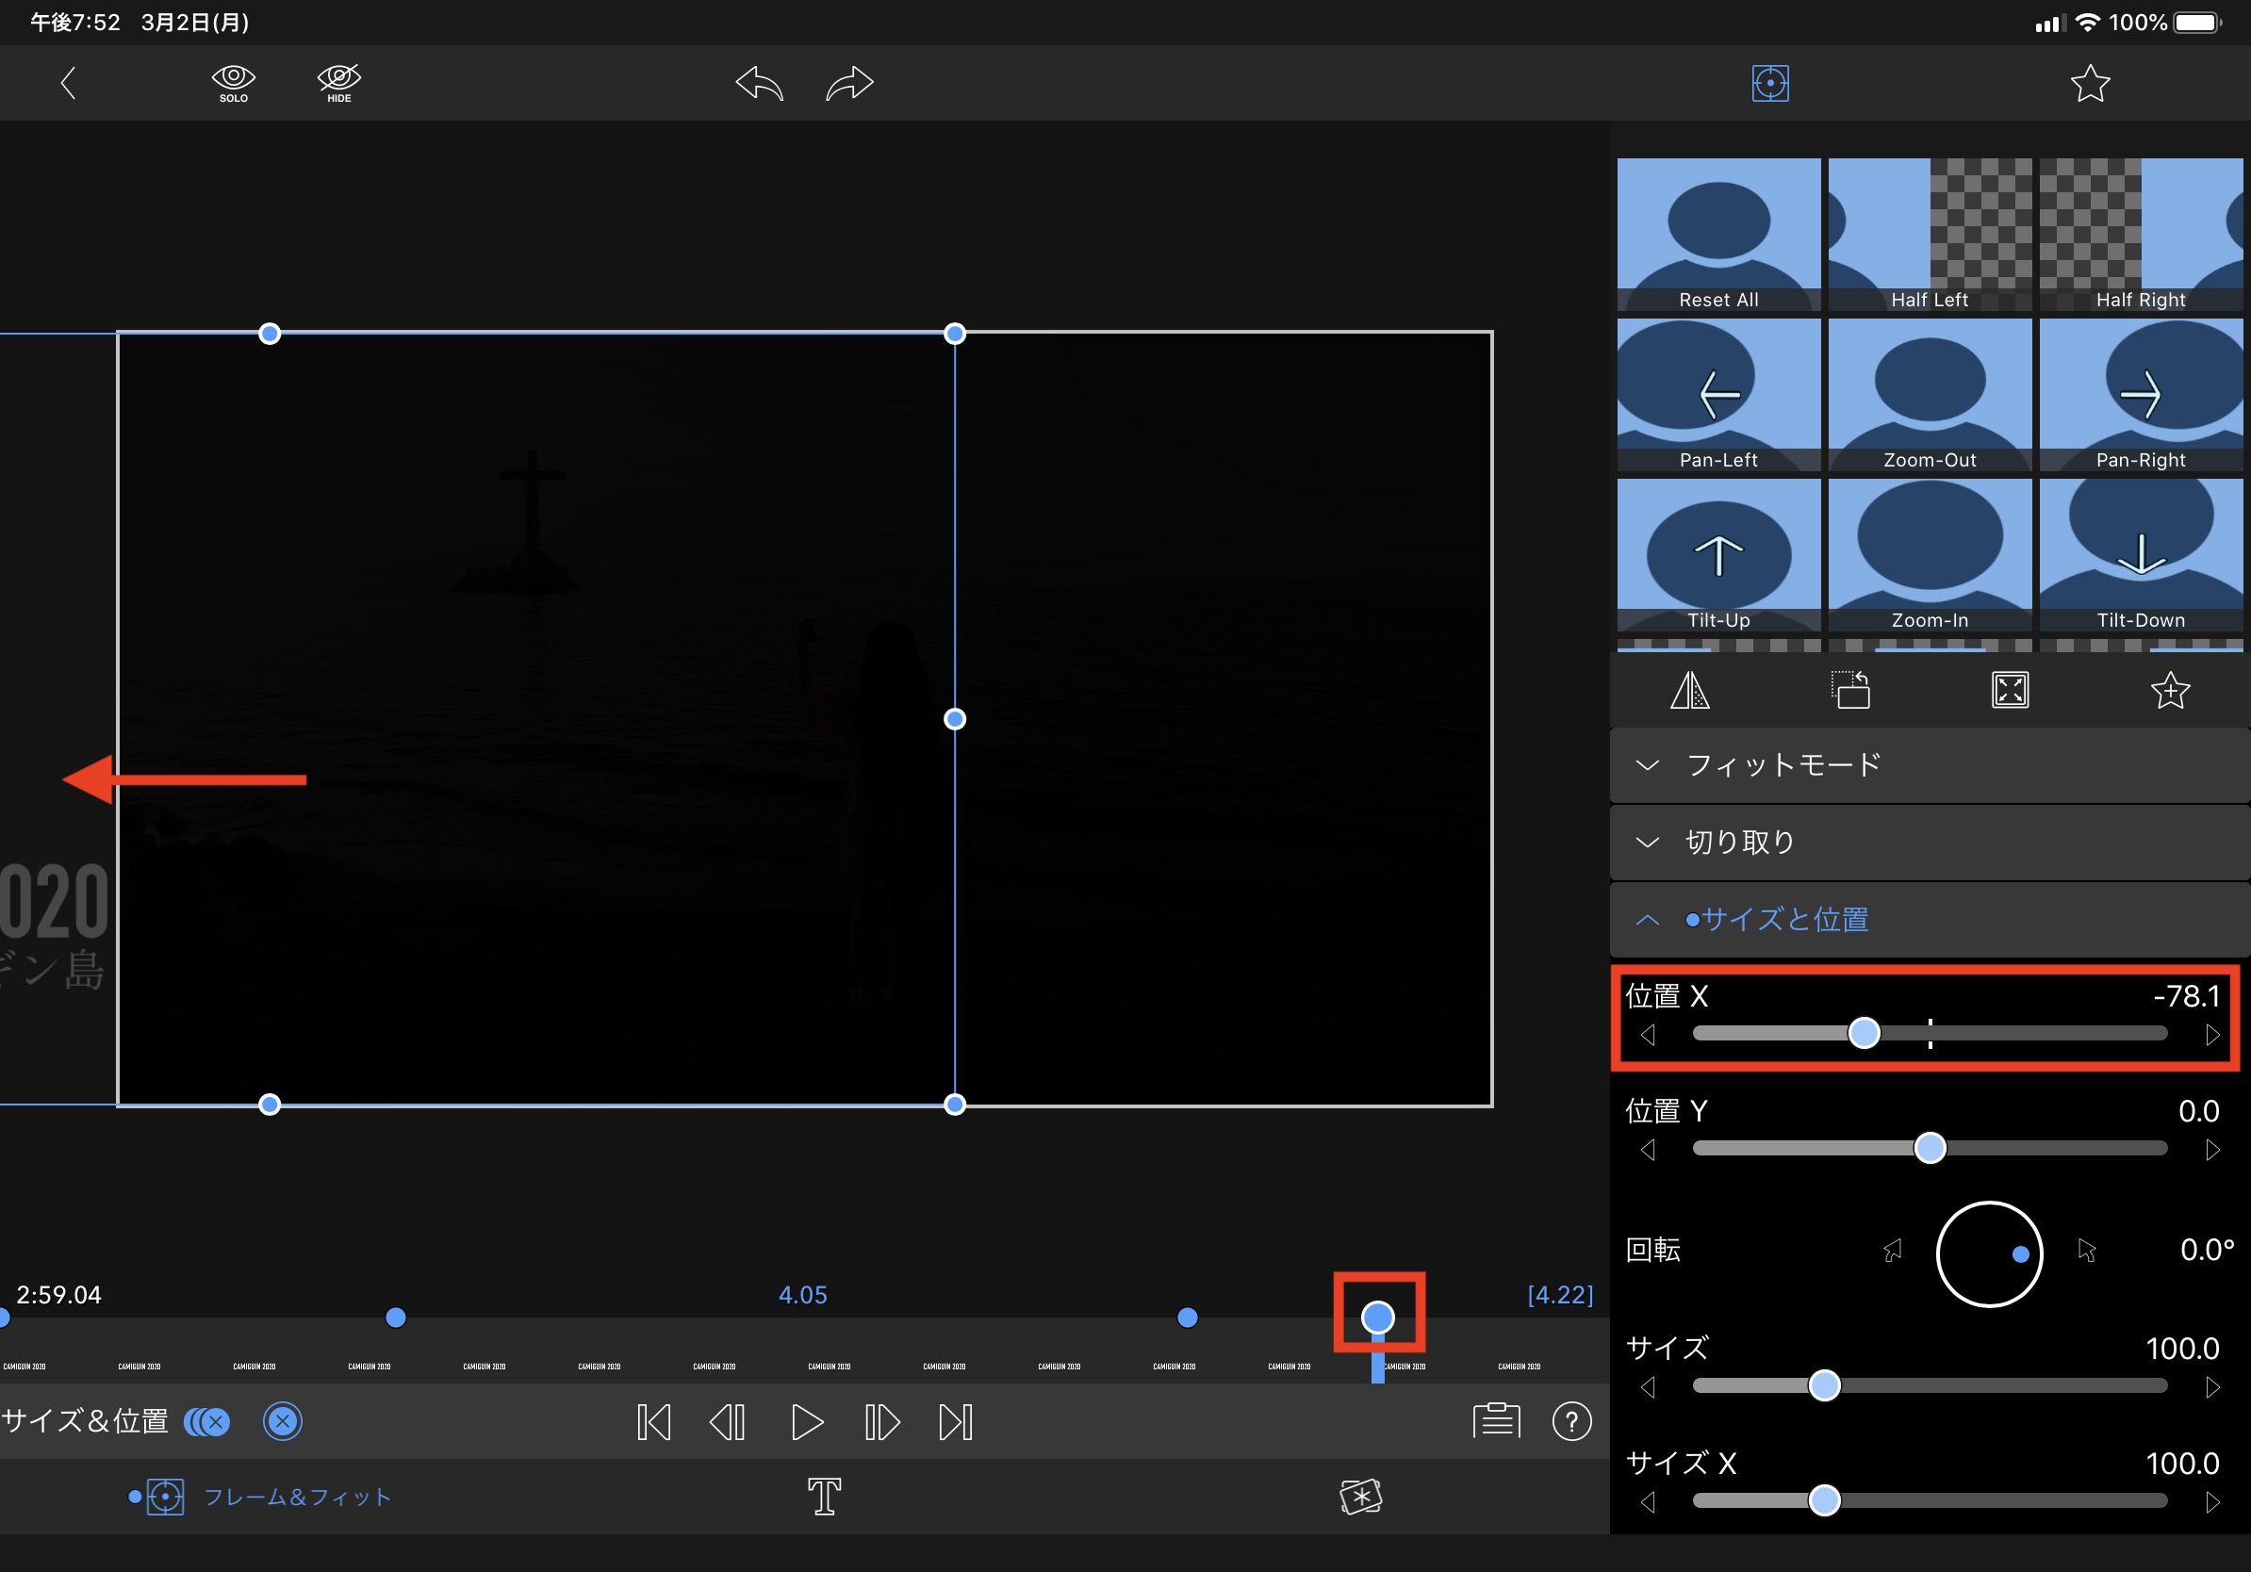Toggle SOLO preview mode
Screen dimensions: 2251x1572
coord(234,83)
